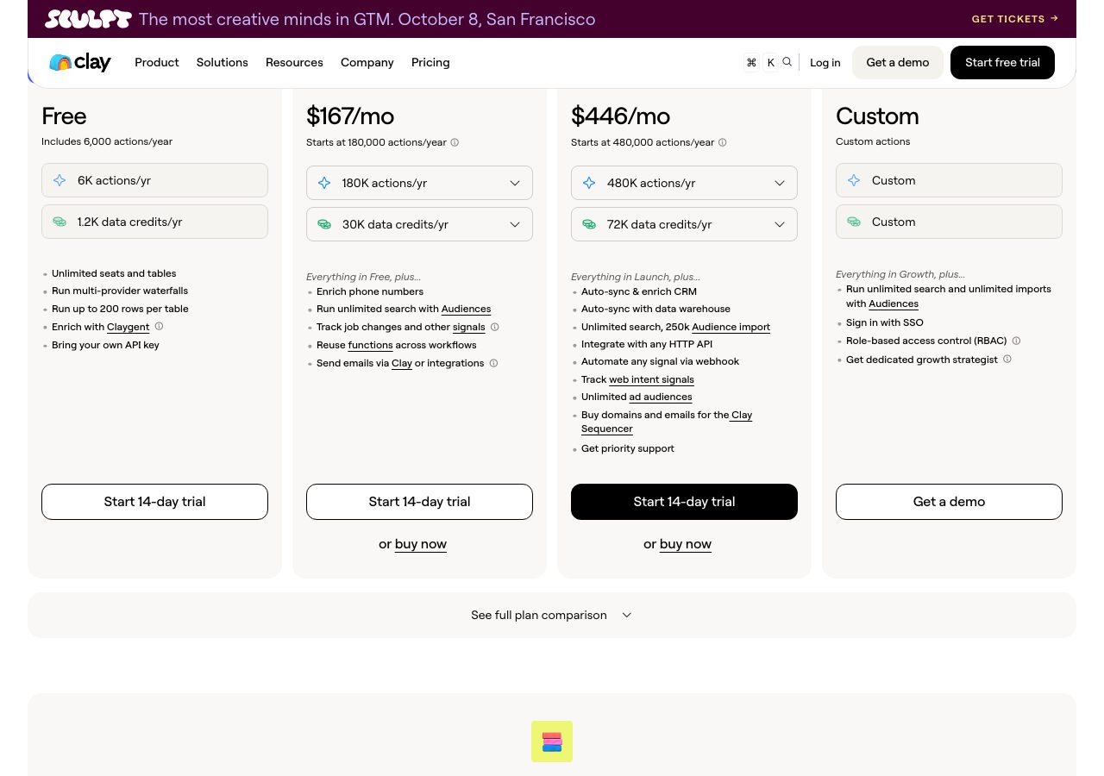This screenshot has height=776, width=1104.
Task: Click info icon beside Role-based access control
Action: [1016, 341]
